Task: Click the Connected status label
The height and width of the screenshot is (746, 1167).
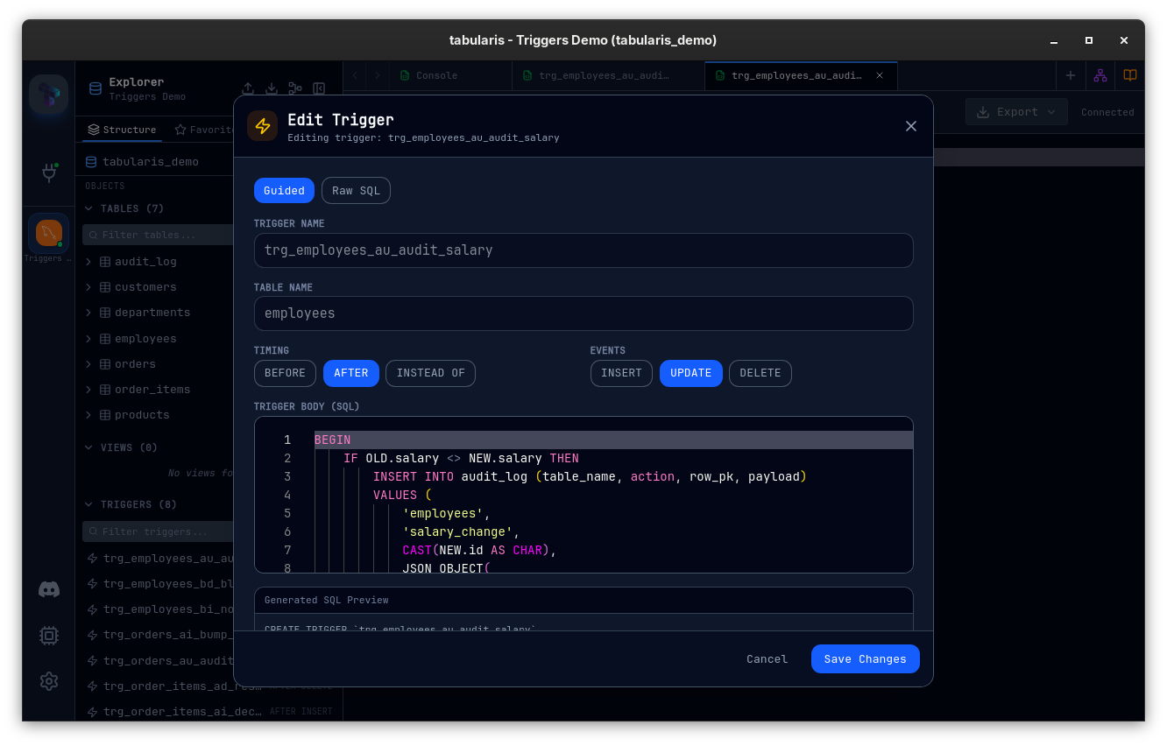Action: (1107, 112)
